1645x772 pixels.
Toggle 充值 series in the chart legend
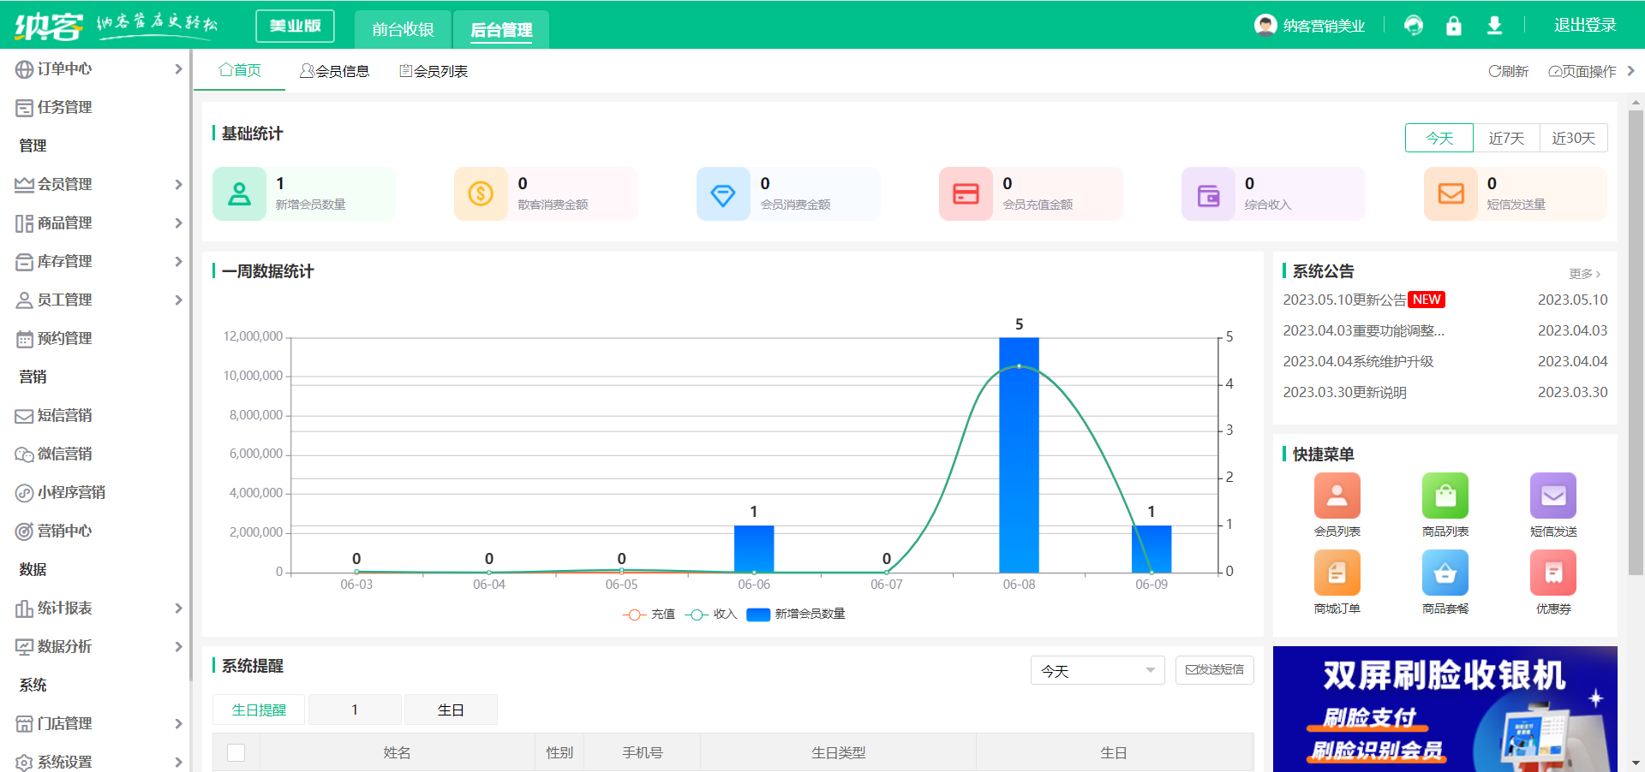[649, 614]
